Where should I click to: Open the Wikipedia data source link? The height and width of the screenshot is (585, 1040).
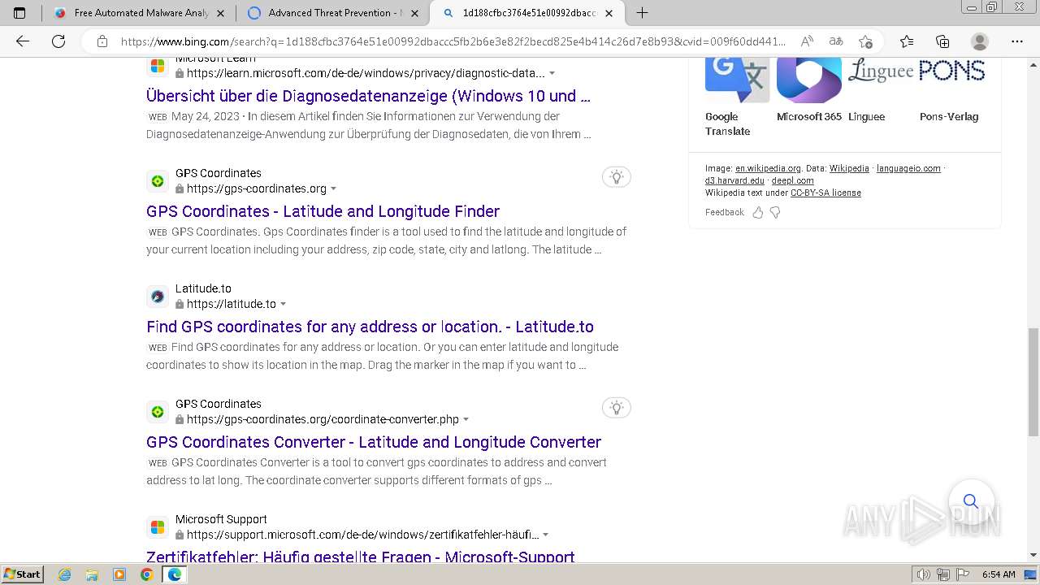849,168
